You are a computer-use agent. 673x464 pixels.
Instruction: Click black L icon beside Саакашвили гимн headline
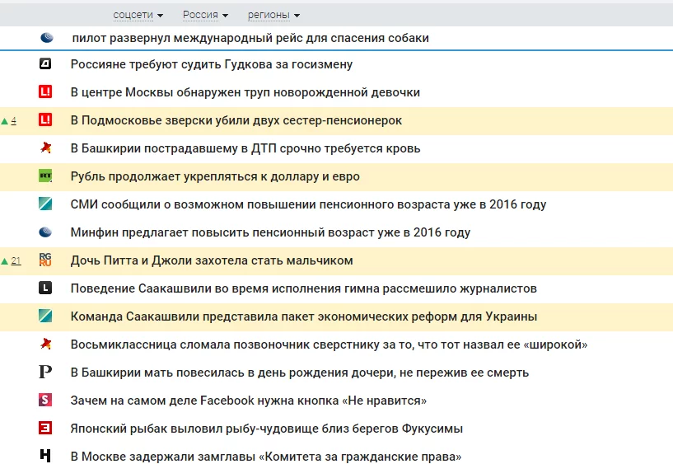pyautogui.click(x=46, y=288)
